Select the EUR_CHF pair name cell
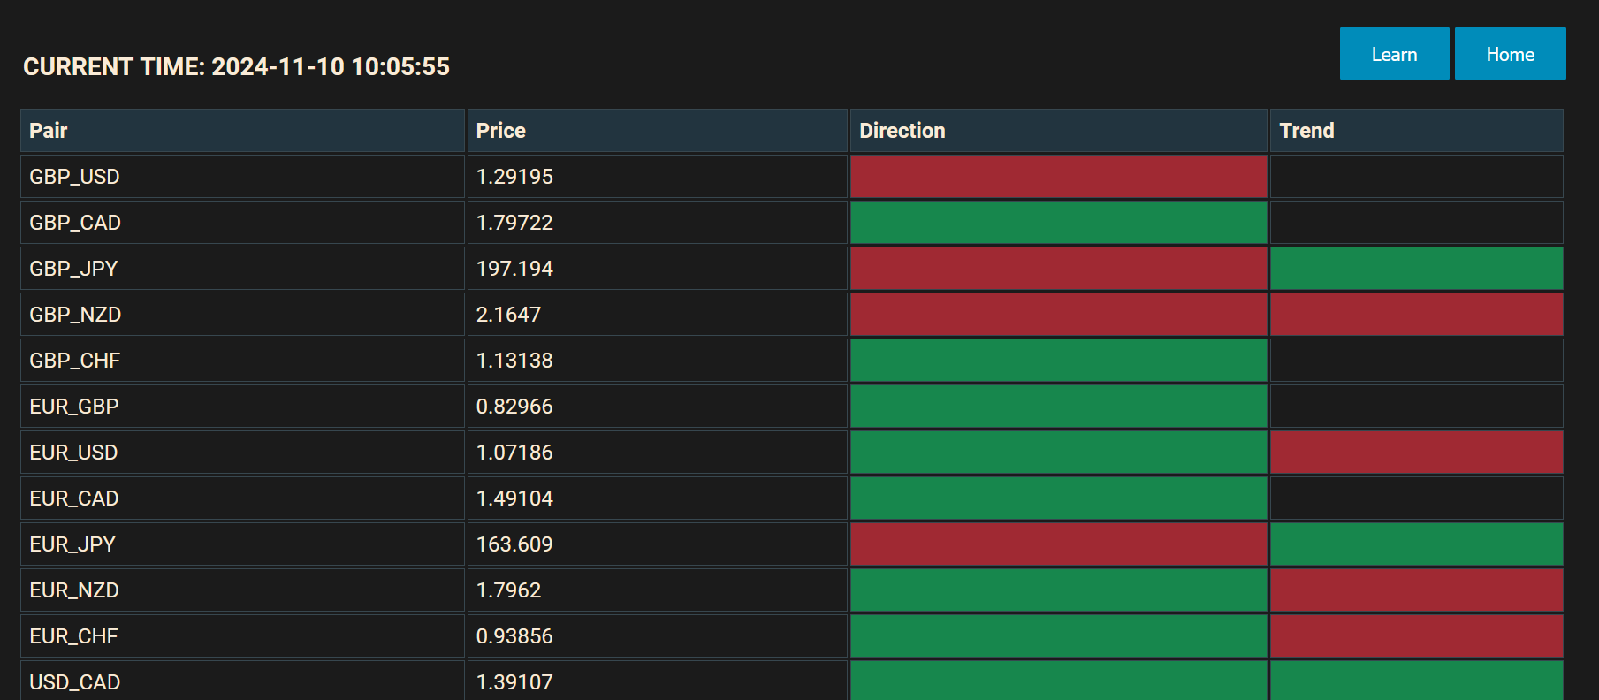The image size is (1599, 700). [73, 636]
